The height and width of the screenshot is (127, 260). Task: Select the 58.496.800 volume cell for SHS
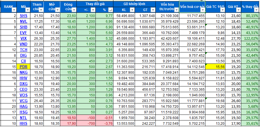(x=124, y=16)
